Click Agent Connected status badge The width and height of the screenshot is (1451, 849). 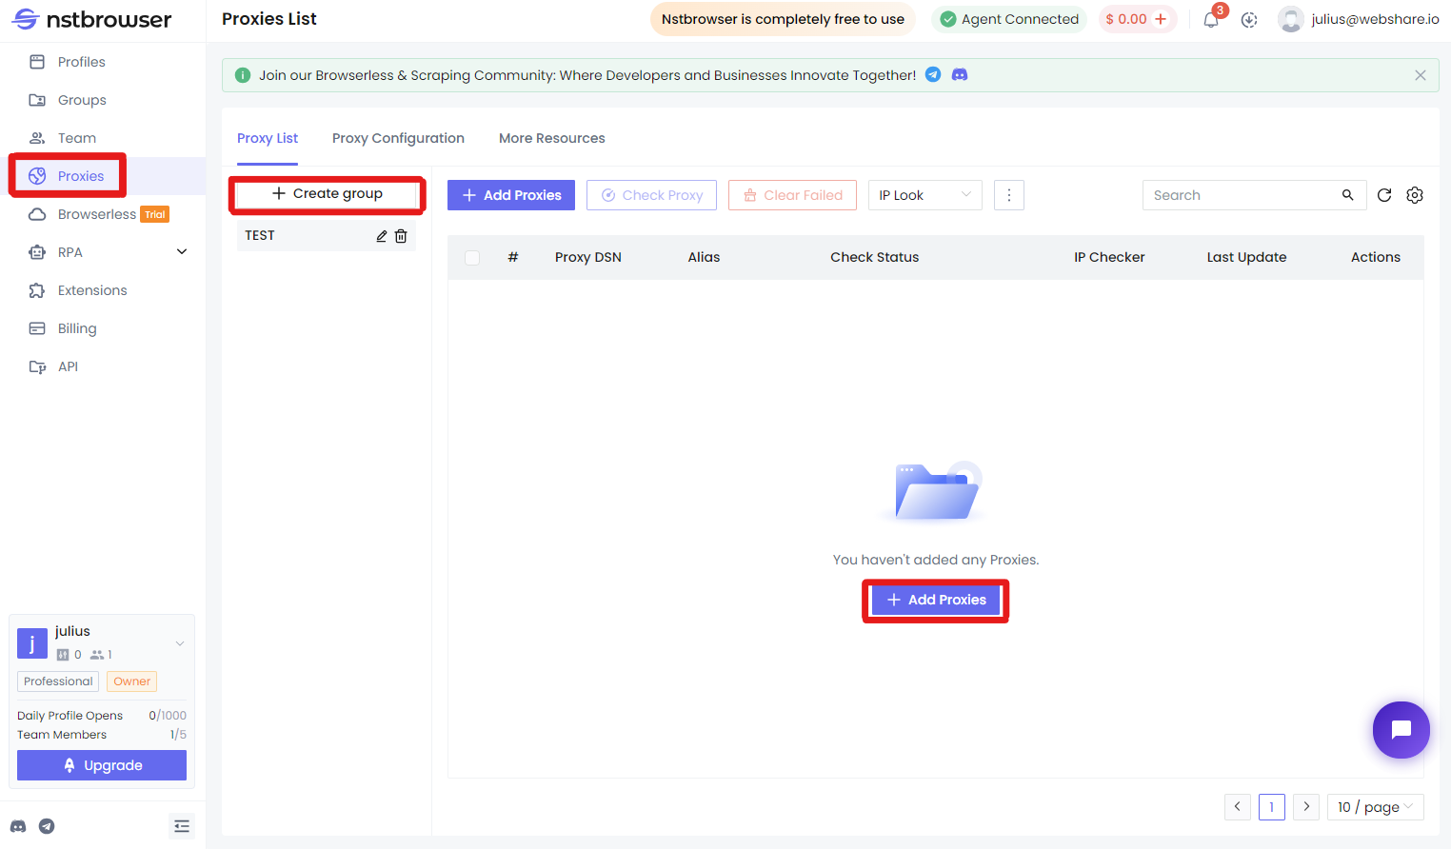tap(1009, 19)
